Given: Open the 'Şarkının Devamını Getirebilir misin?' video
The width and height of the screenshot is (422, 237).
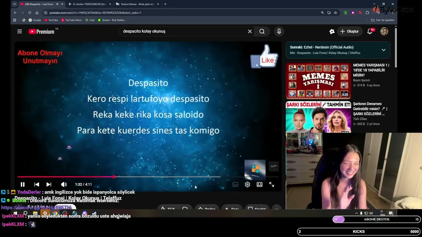Looking at the screenshot, I should point(370,109).
